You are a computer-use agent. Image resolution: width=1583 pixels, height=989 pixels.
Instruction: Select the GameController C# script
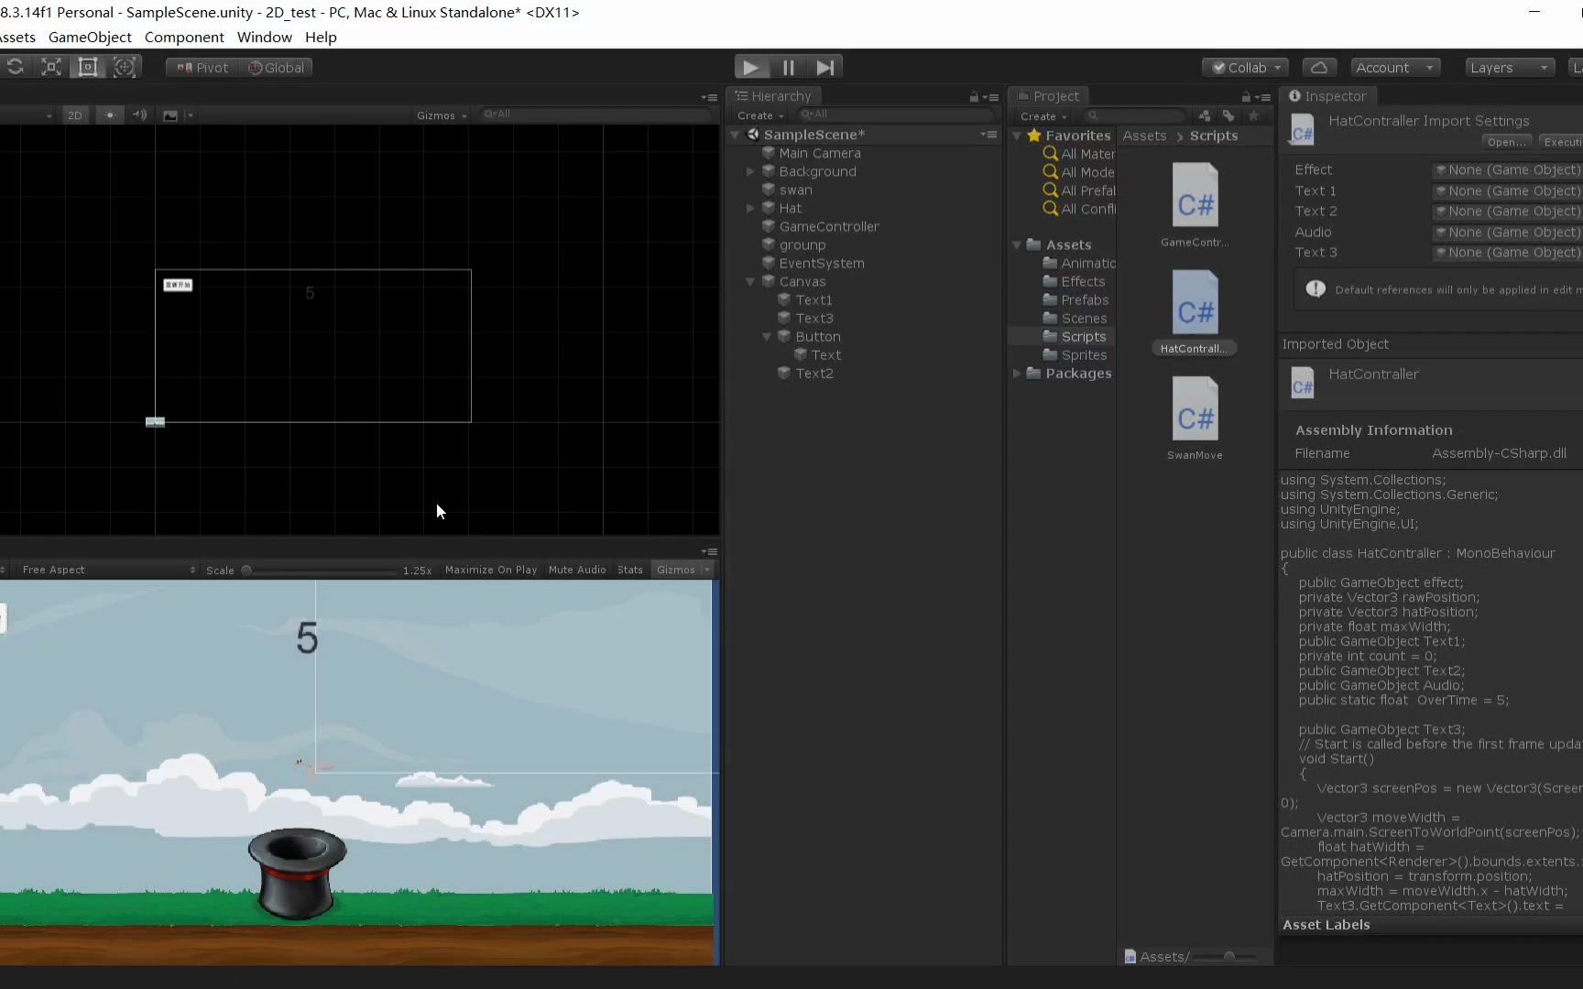(1195, 195)
